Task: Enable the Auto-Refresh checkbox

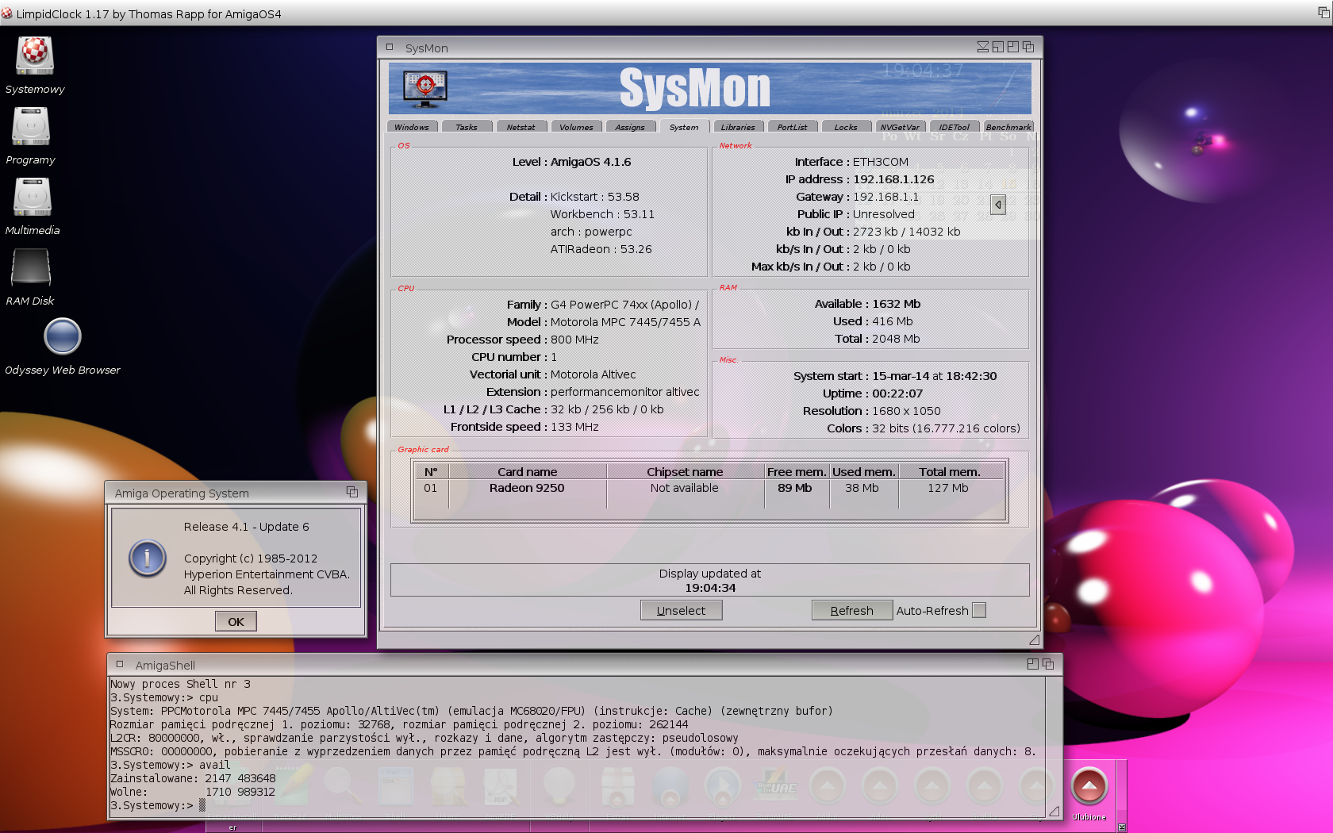Action: pos(979,610)
